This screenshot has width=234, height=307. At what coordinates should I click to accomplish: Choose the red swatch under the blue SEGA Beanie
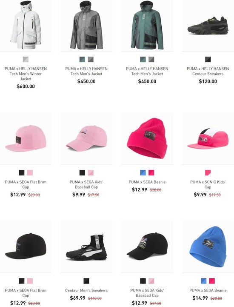pos(212,281)
